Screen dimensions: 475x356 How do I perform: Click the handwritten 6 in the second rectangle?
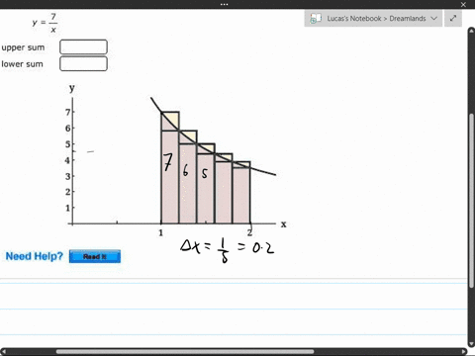[185, 170]
